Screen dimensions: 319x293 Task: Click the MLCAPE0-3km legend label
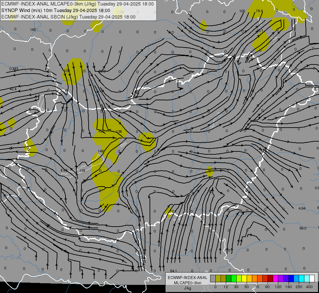(x=187, y=283)
